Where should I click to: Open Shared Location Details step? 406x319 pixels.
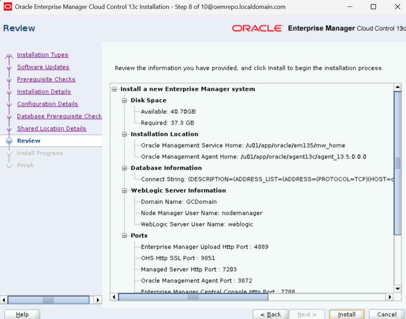click(52, 129)
